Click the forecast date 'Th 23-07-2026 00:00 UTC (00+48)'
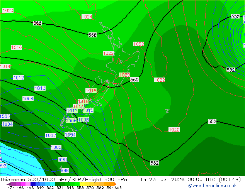245x189 pixels. coord(191,179)
